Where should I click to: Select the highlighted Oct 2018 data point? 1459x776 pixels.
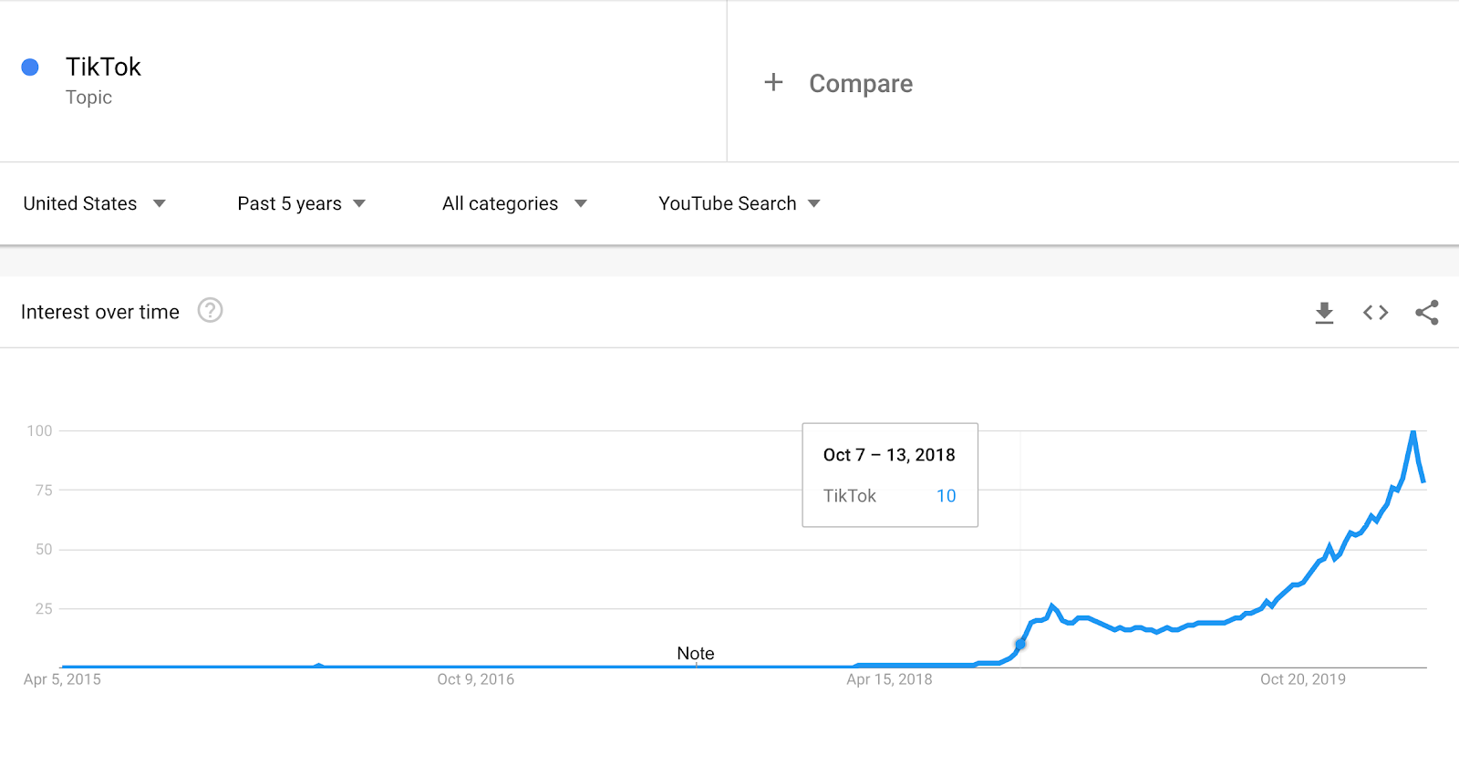tap(1020, 644)
